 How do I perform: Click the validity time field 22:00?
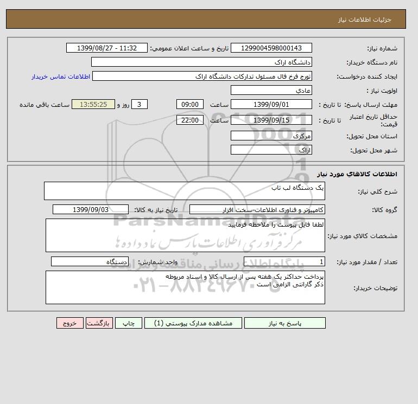coord(190,120)
